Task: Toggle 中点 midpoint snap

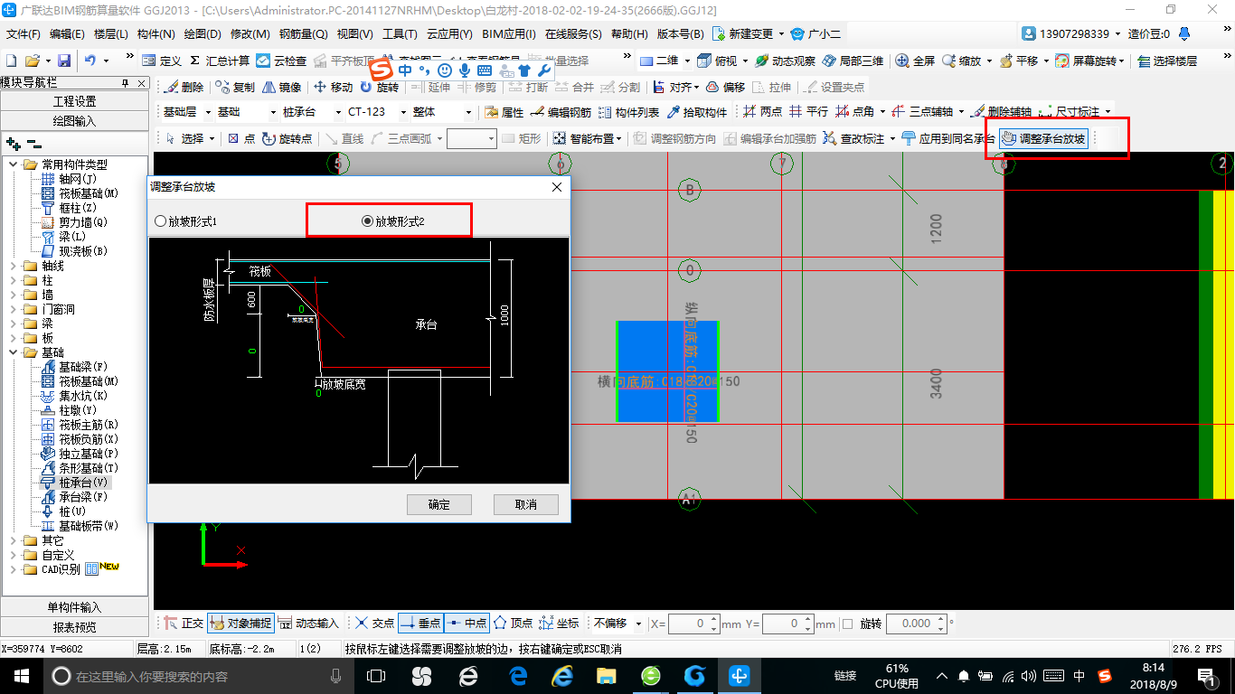Action: point(467,624)
